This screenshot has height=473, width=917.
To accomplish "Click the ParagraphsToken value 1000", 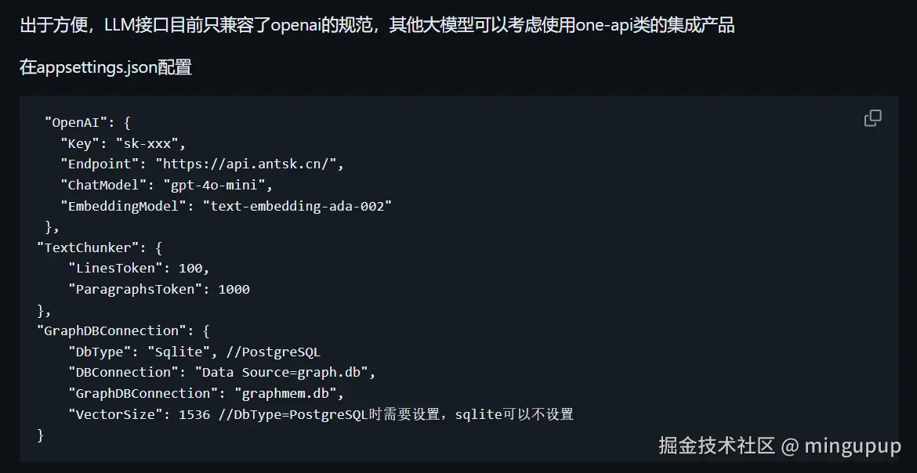I will [234, 289].
